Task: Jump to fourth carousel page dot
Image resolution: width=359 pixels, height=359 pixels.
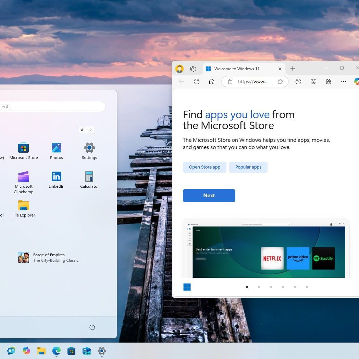Action: click(283, 287)
